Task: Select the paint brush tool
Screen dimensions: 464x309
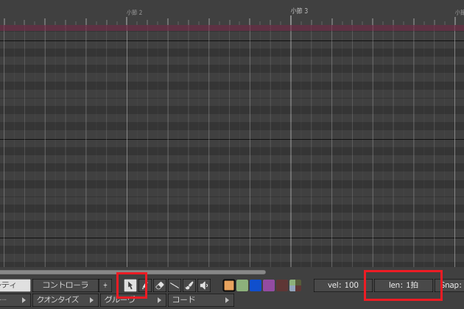Action: tap(189, 285)
